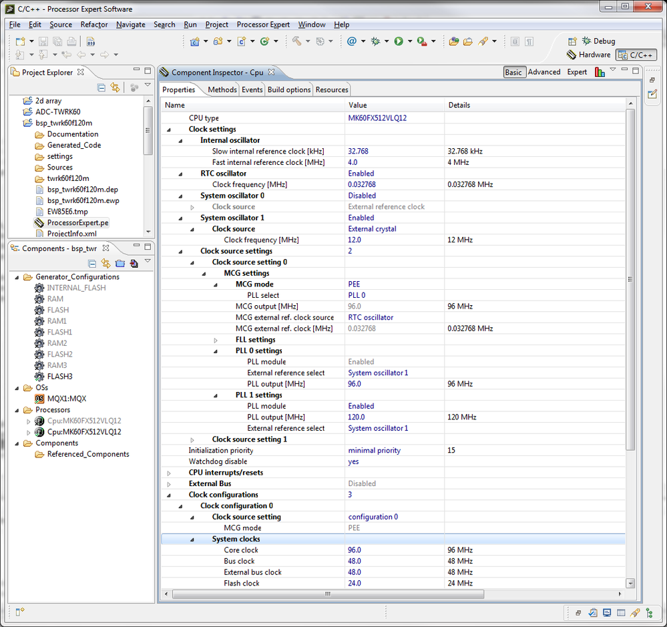Launch Debug with the bug icon
667x627 pixels.
click(x=376, y=41)
